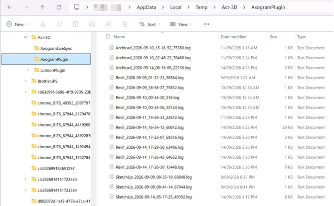334x206 pixels.
Task: Click AppData in the breadcrumb path
Action: (x=147, y=7)
